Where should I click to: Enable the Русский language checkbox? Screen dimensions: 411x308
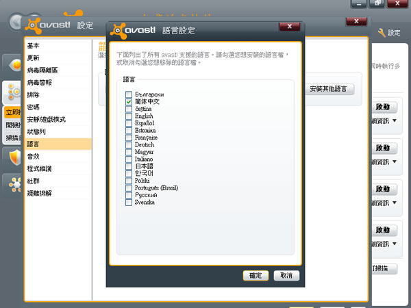point(129,195)
